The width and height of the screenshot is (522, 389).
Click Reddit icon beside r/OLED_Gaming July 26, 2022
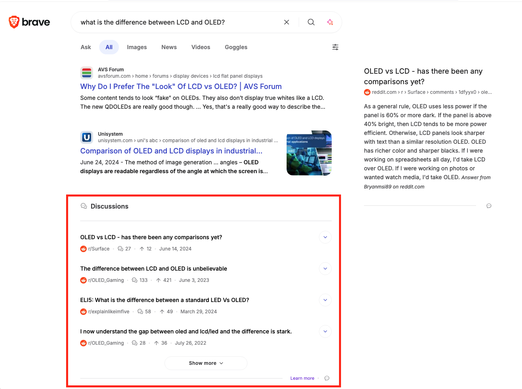[83, 343]
